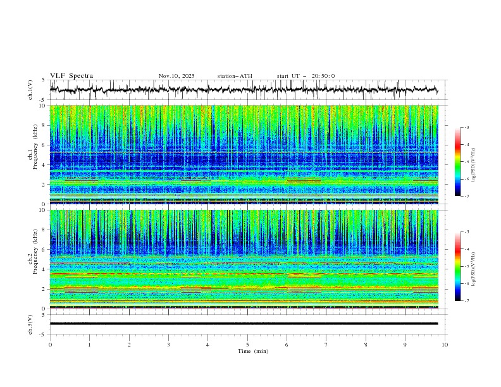Click the ch.2 spectrogram panel
This screenshot has width=501, height=387.
pos(244,259)
